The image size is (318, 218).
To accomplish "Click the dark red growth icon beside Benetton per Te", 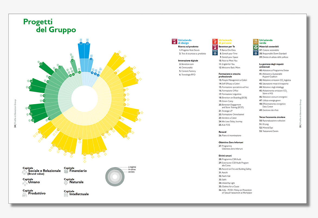I will click(215, 47).
